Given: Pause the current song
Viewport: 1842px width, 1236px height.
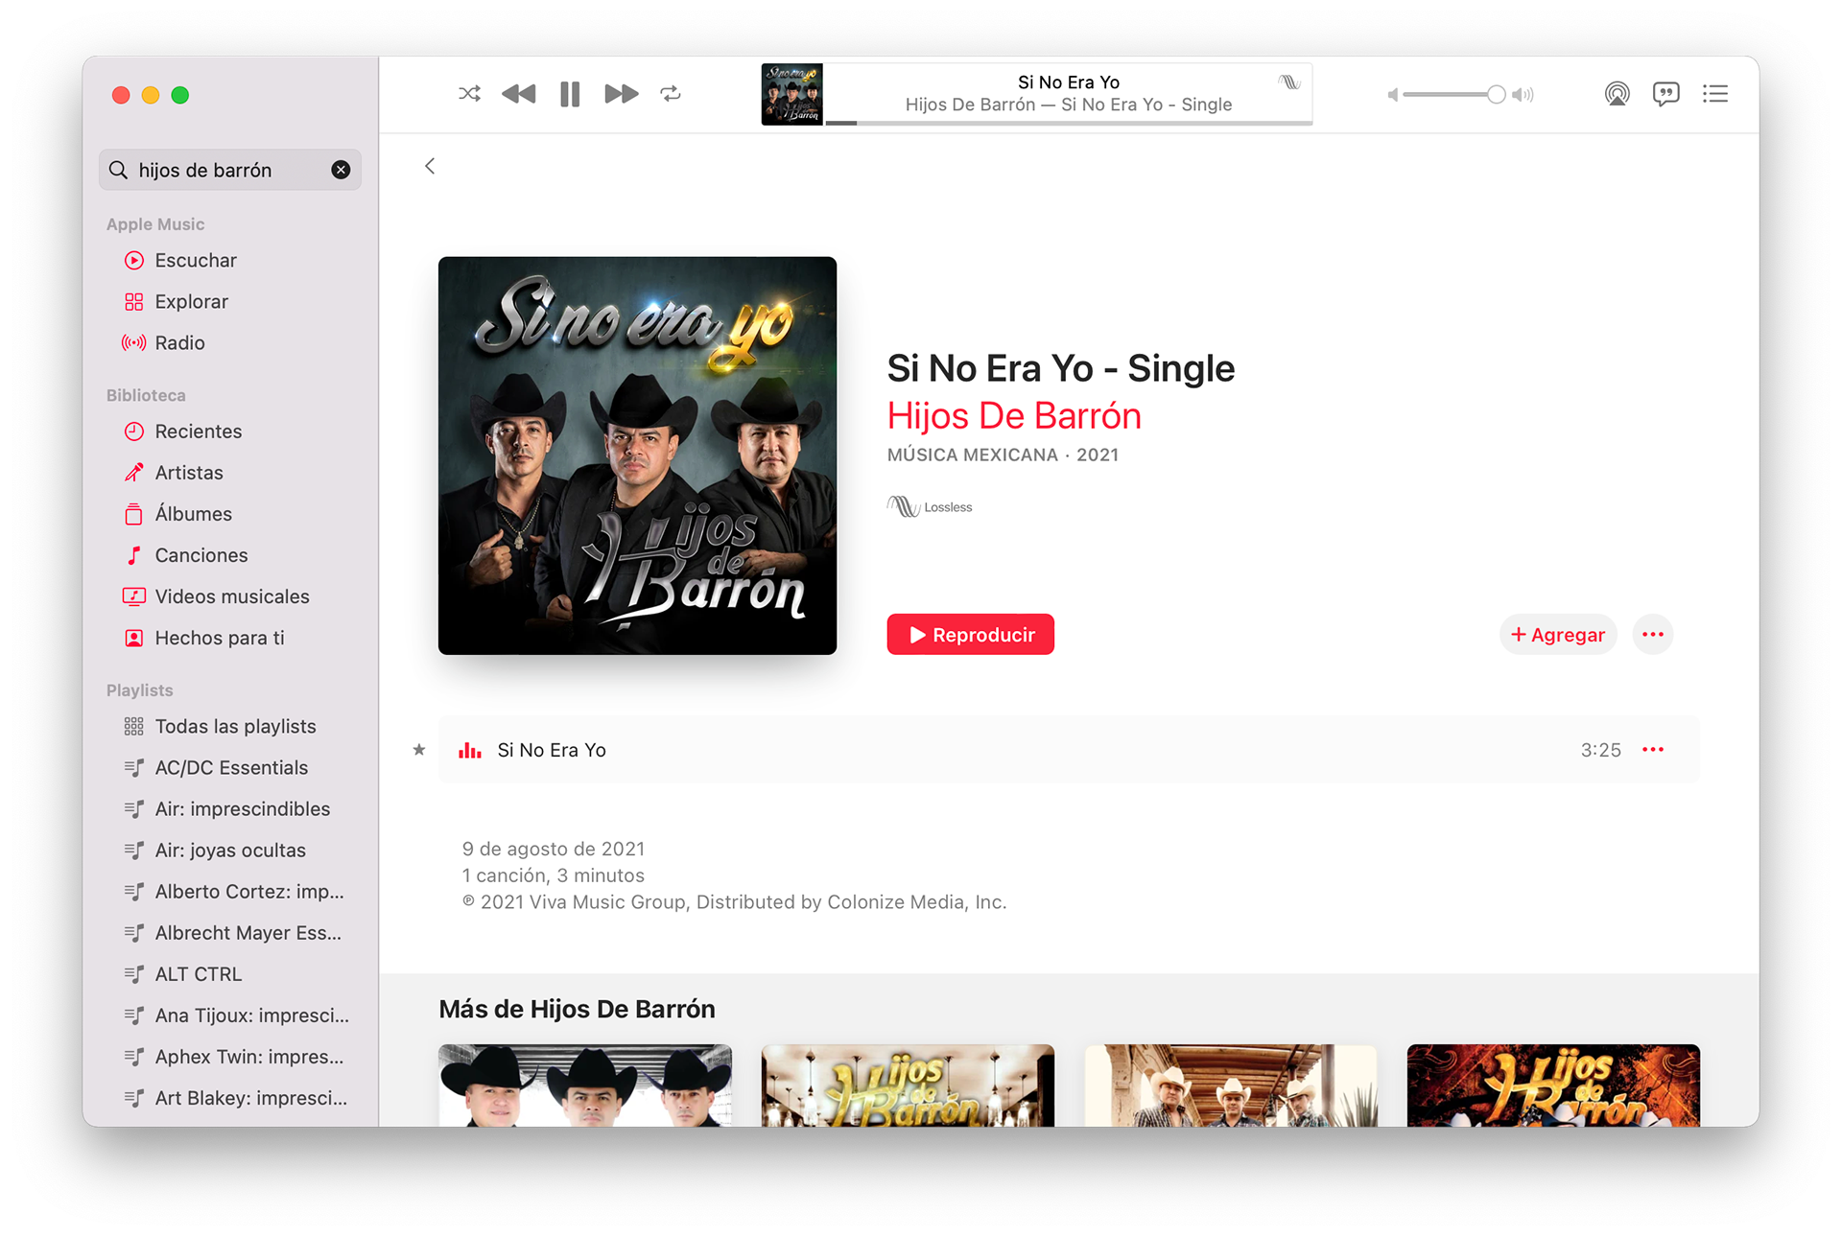Looking at the screenshot, I should pyautogui.click(x=570, y=94).
